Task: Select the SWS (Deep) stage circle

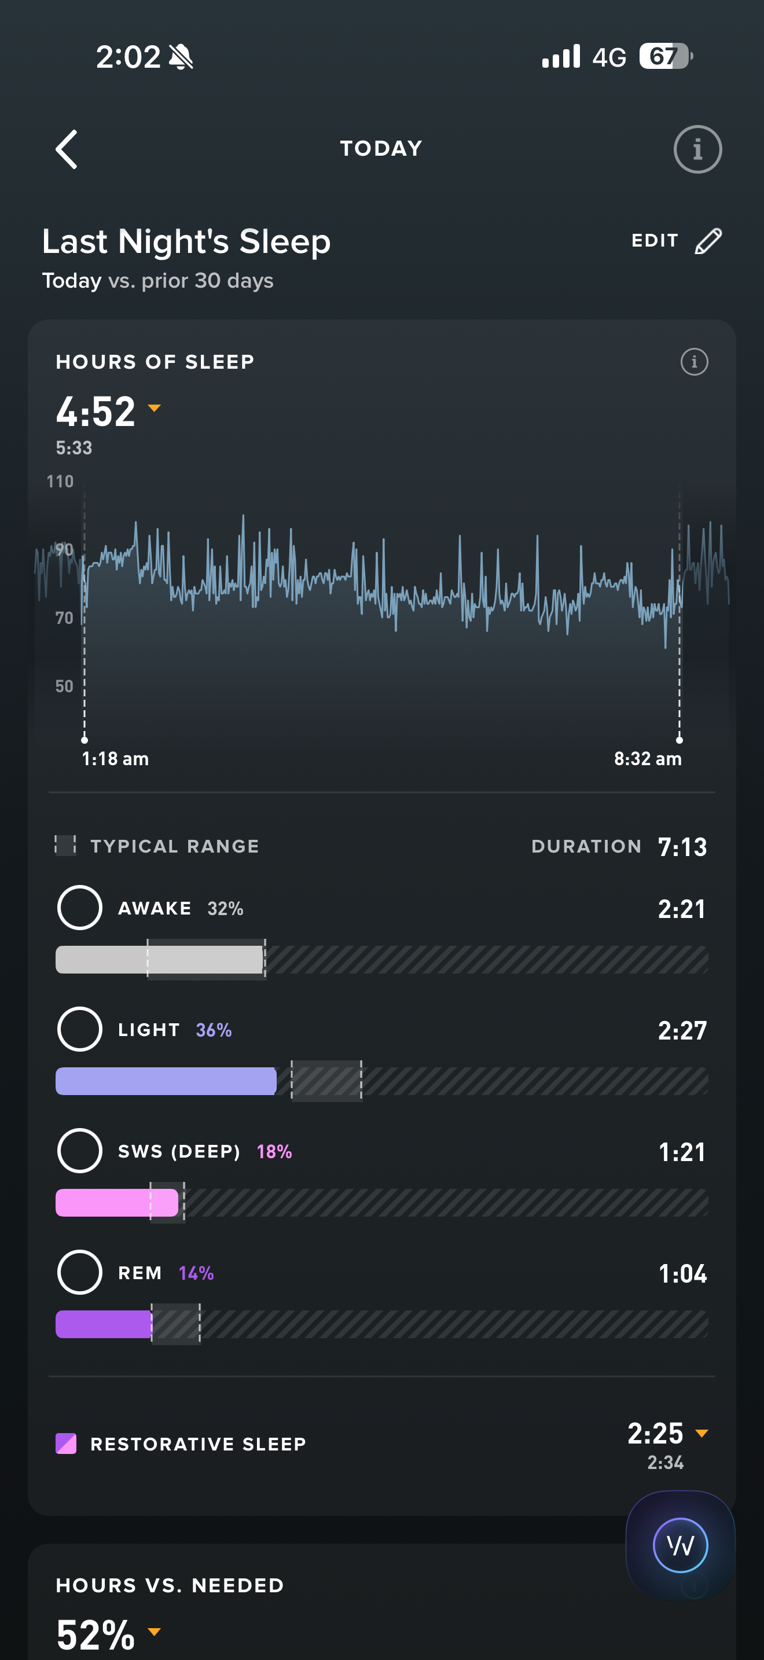Action: (80, 1150)
